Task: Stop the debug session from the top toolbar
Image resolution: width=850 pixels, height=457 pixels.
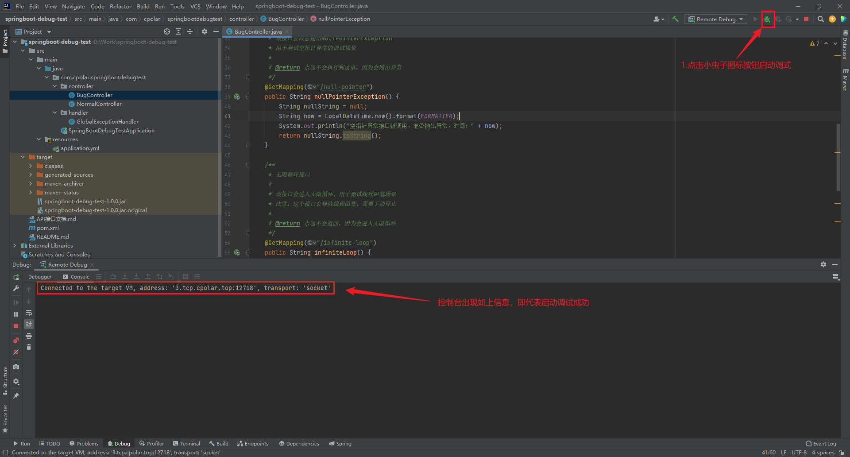Action: [806, 19]
